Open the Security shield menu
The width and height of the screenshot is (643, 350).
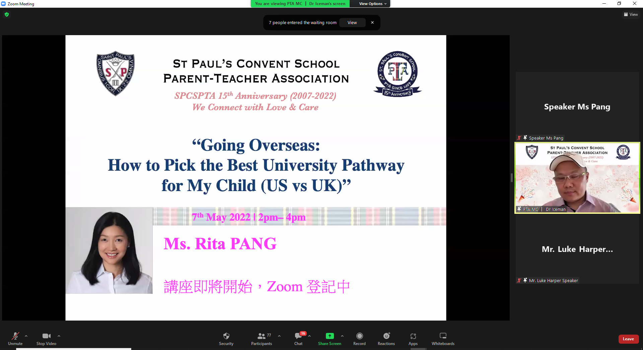(x=226, y=338)
